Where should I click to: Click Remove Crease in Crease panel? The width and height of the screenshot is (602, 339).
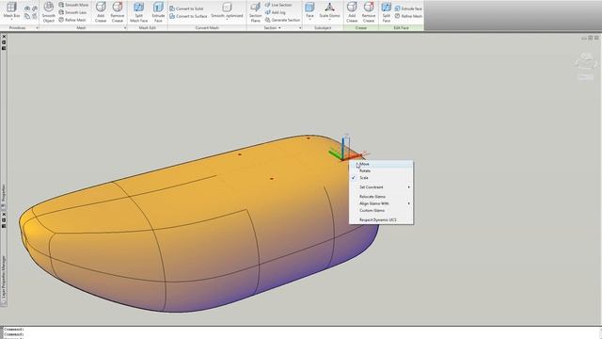click(369, 12)
